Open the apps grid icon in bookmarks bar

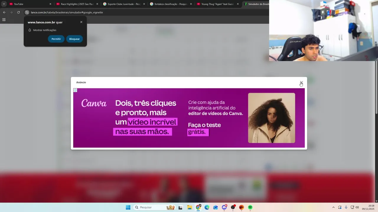[4, 20]
